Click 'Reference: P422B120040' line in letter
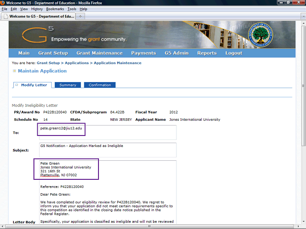The height and width of the screenshot is (229, 306). coord(62,187)
